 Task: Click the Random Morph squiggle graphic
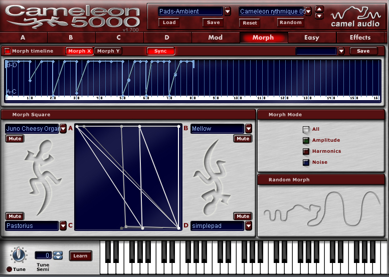click(x=321, y=209)
